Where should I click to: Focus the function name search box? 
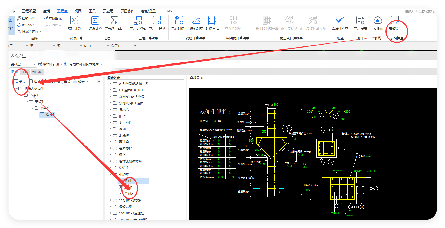420,11
